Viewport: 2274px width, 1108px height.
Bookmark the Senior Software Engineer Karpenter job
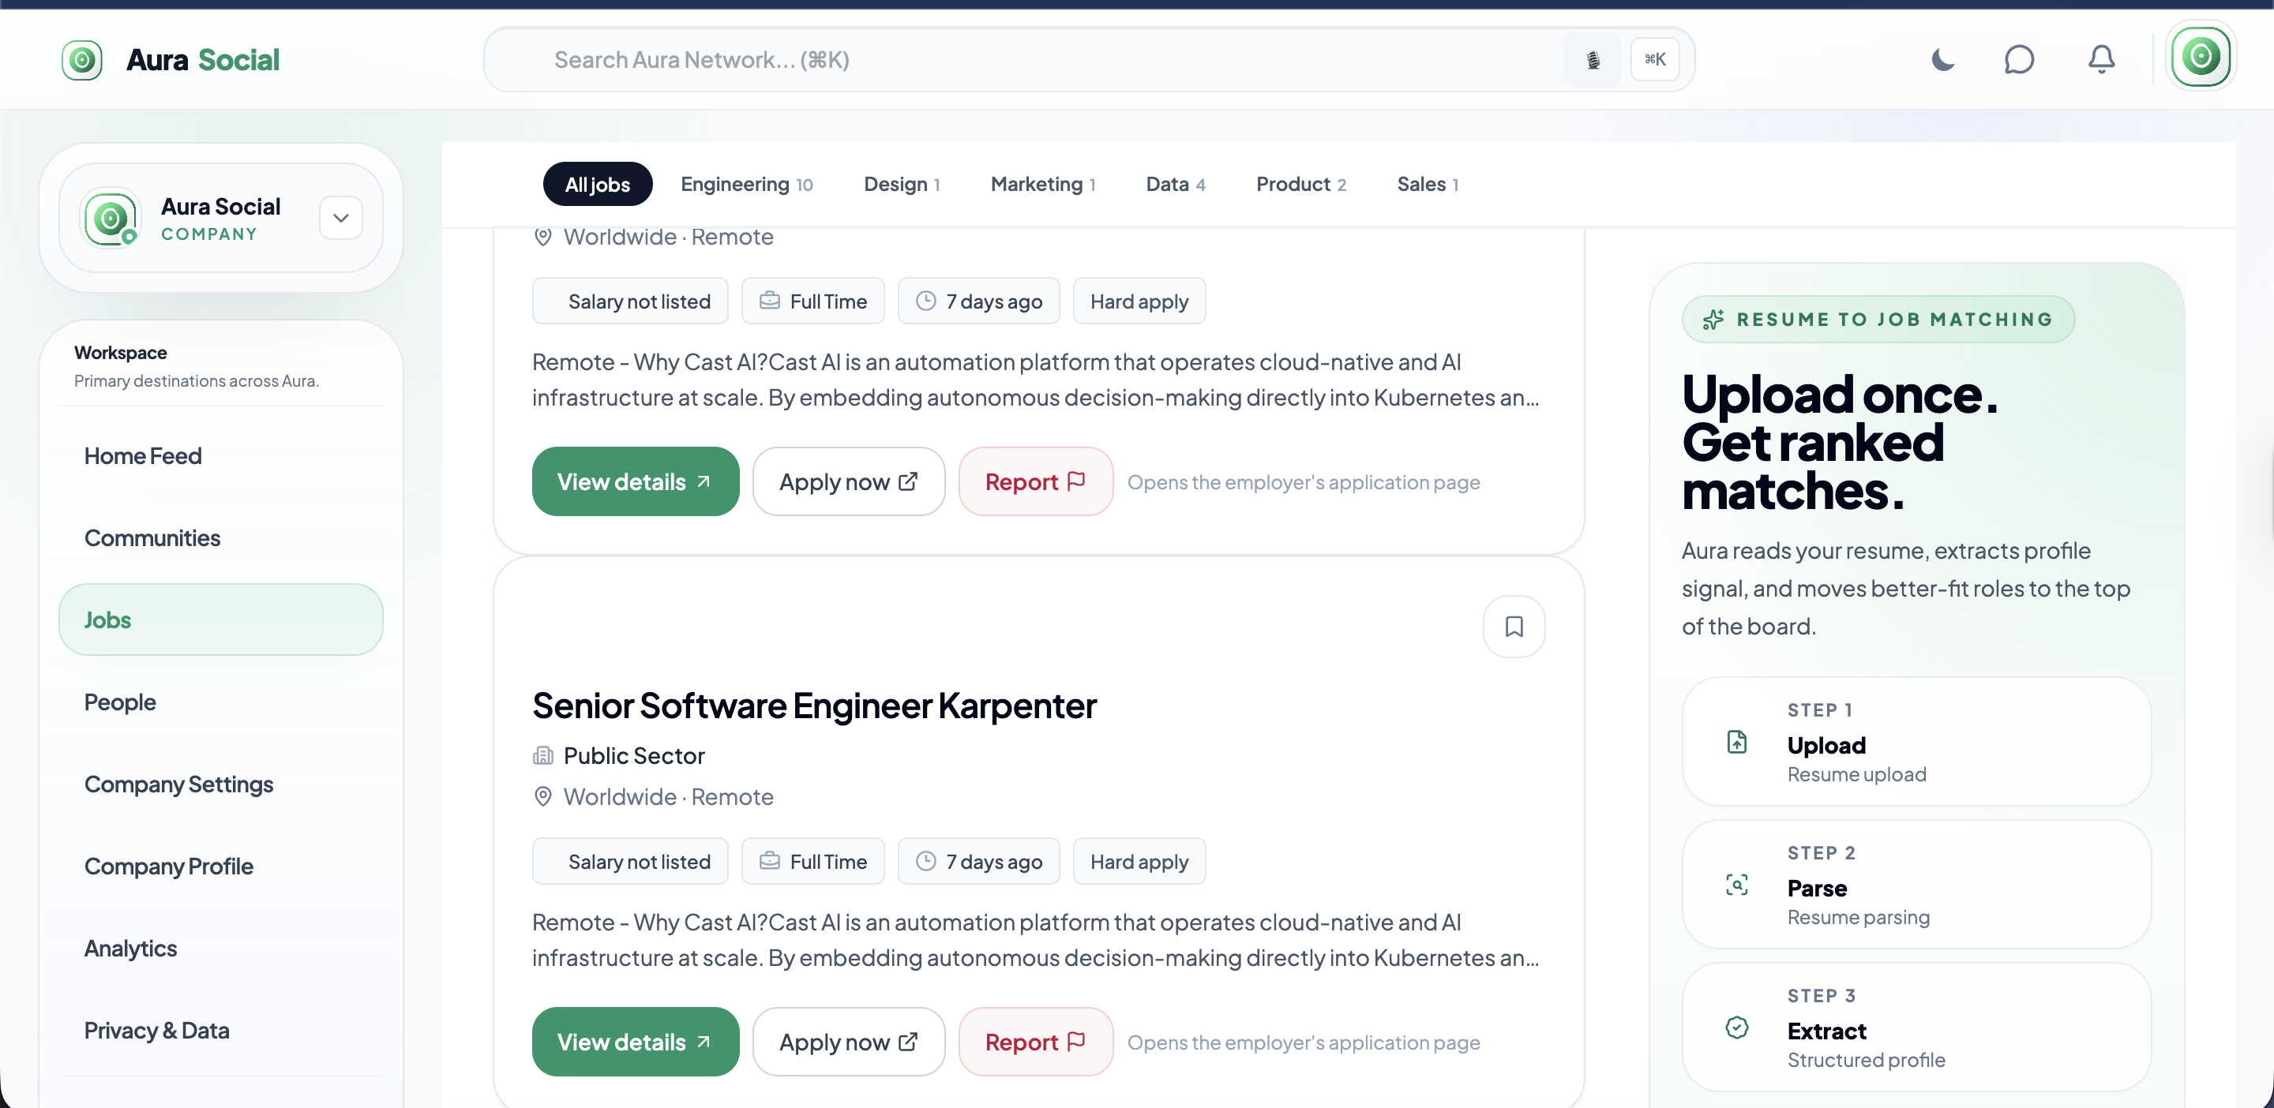[x=1514, y=627]
